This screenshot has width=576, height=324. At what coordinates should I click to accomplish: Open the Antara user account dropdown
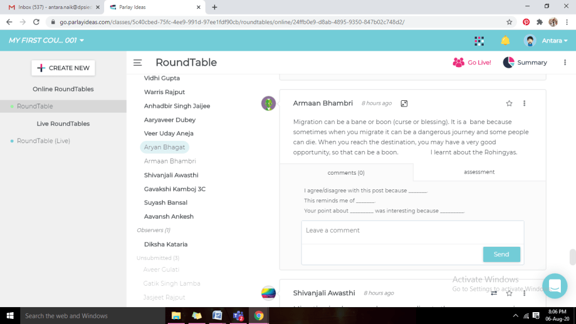pos(546,41)
